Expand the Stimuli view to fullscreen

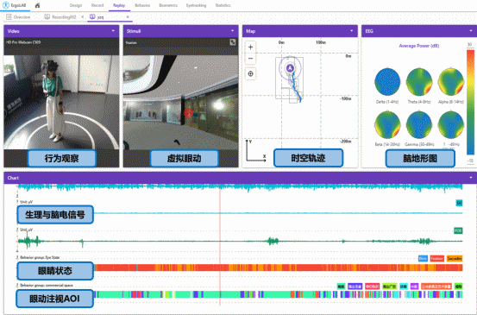[233, 42]
